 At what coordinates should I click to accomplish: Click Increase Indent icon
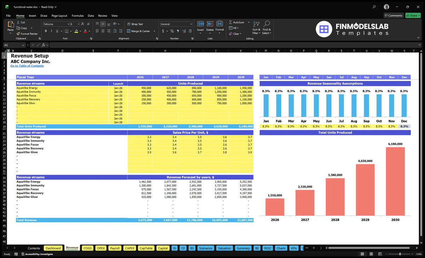point(121,31)
